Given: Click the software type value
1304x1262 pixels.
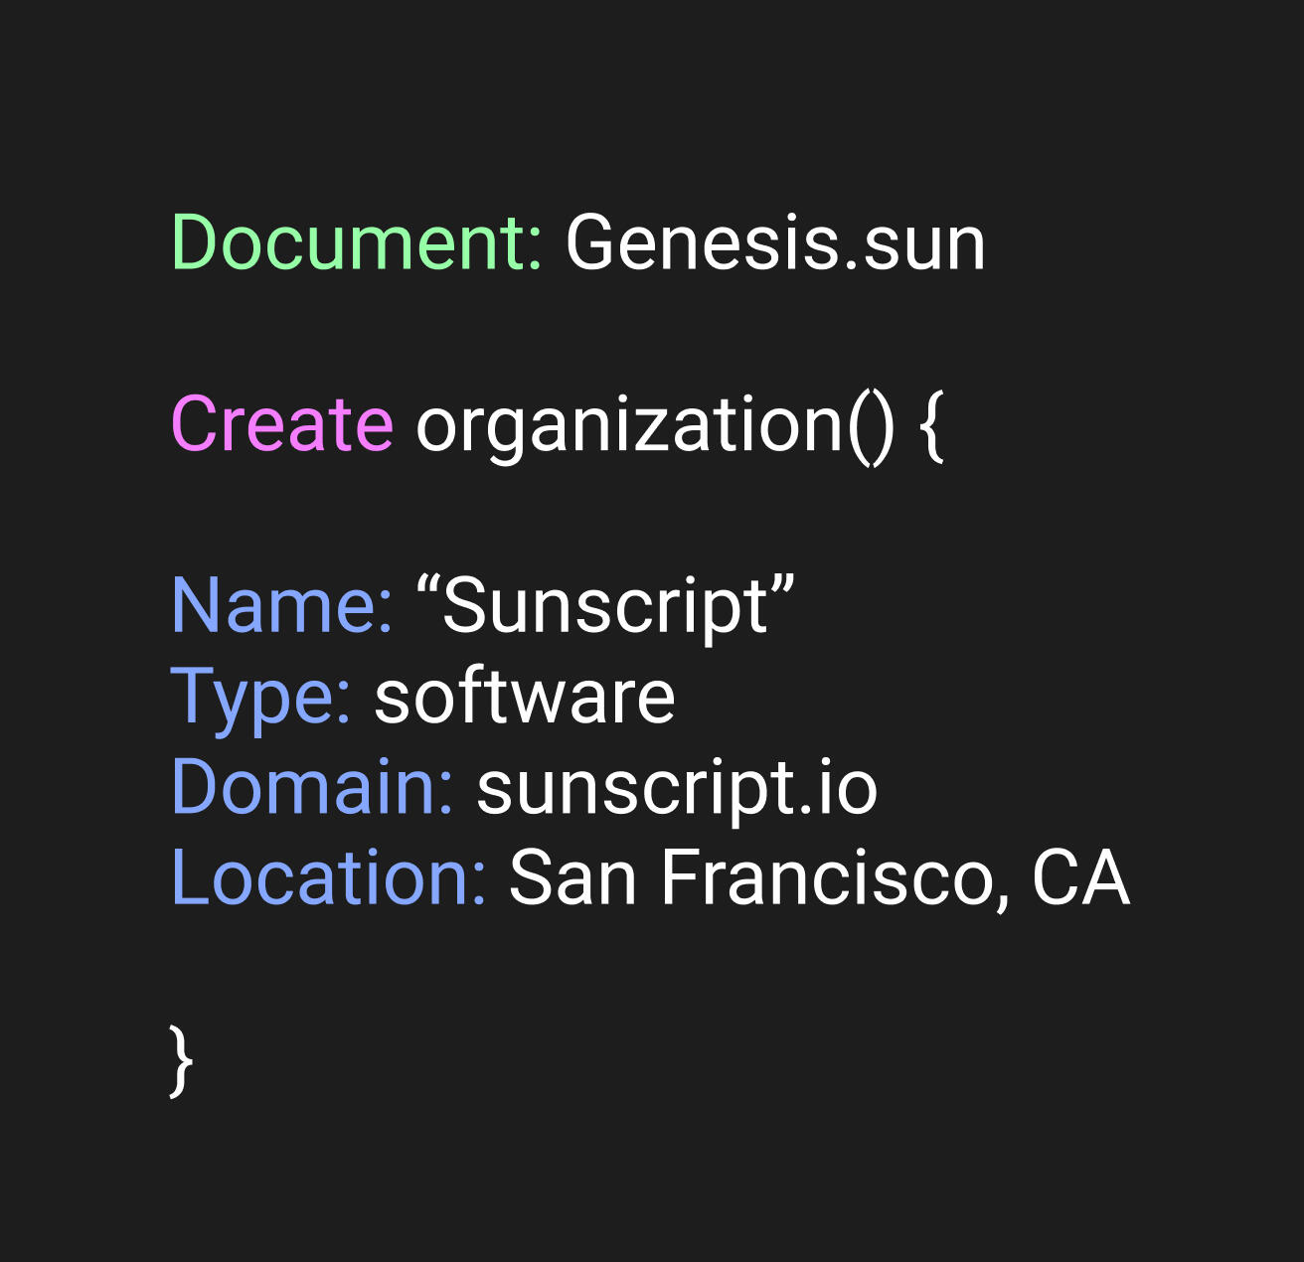Looking at the screenshot, I should click(525, 697).
